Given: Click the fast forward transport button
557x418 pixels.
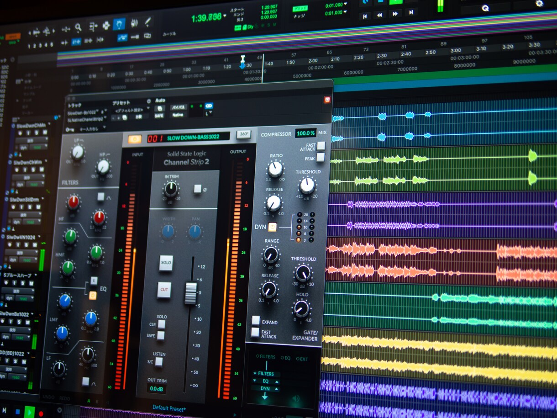Looking at the screenshot, I should pos(395,14).
